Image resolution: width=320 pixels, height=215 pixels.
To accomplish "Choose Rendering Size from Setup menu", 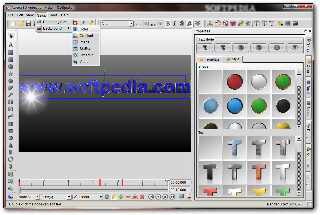I will pos(54,22).
